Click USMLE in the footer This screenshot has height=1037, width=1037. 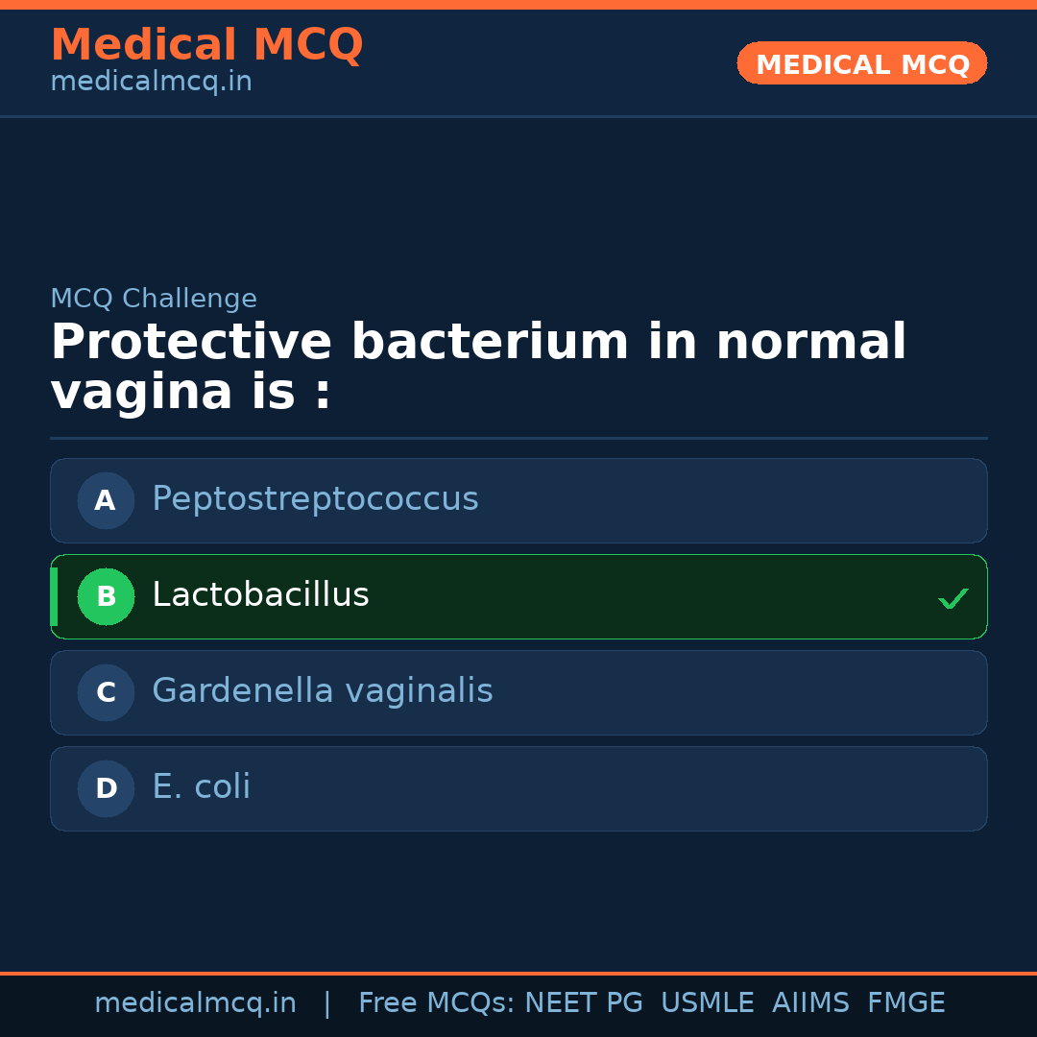click(x=707, y=1003)
